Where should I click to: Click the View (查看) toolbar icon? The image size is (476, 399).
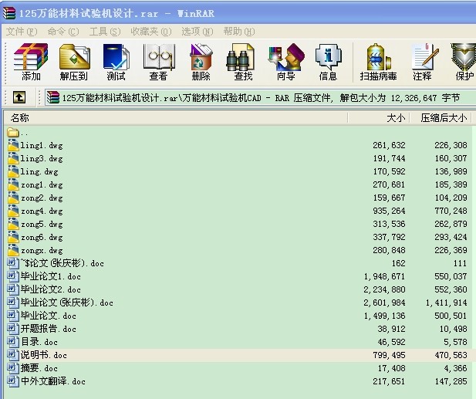tap(158, 61)
